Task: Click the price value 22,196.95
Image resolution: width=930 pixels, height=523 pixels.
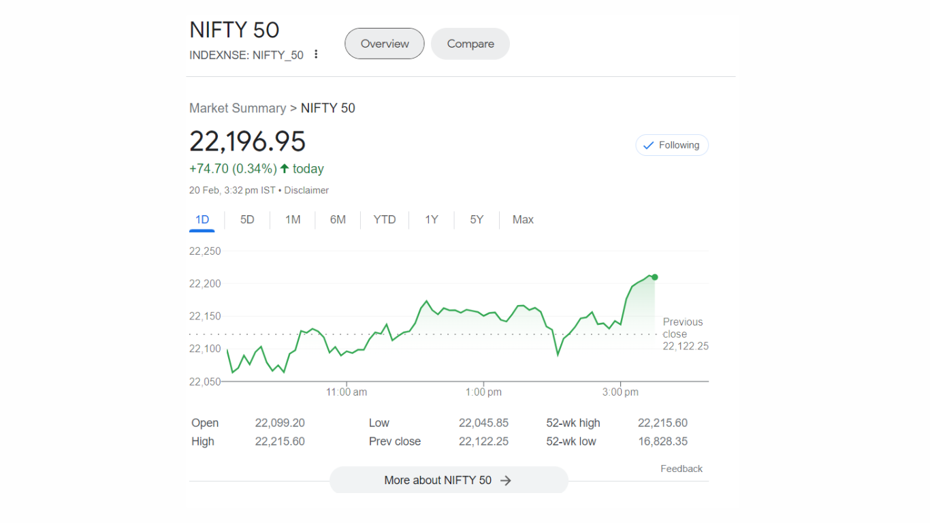Action: coord(248,141)
